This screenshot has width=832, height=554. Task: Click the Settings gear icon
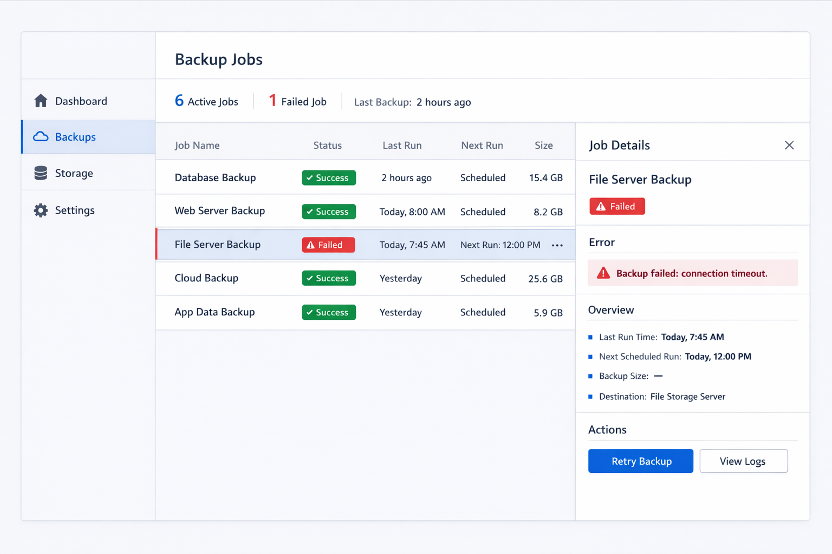click(41, 210)
